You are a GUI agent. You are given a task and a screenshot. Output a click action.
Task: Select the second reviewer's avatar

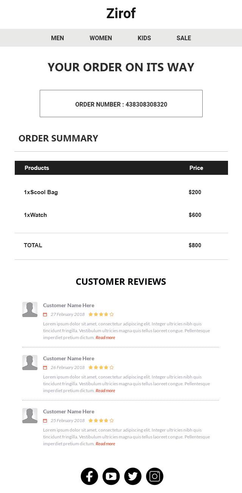pos(30,362)
